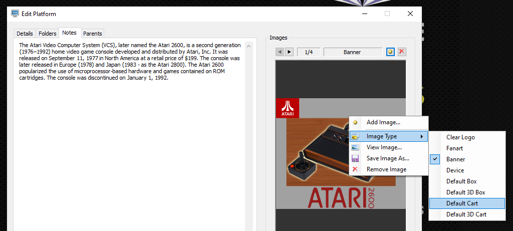Viewport: 513px width, 231px height.
Task: Switch to the Details tab
Action: (25, 34)
